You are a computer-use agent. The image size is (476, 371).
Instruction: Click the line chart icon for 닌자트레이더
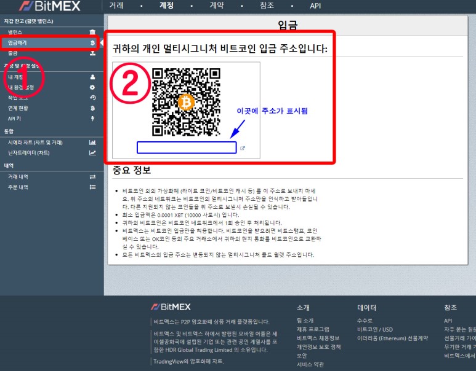click(92, 153)
